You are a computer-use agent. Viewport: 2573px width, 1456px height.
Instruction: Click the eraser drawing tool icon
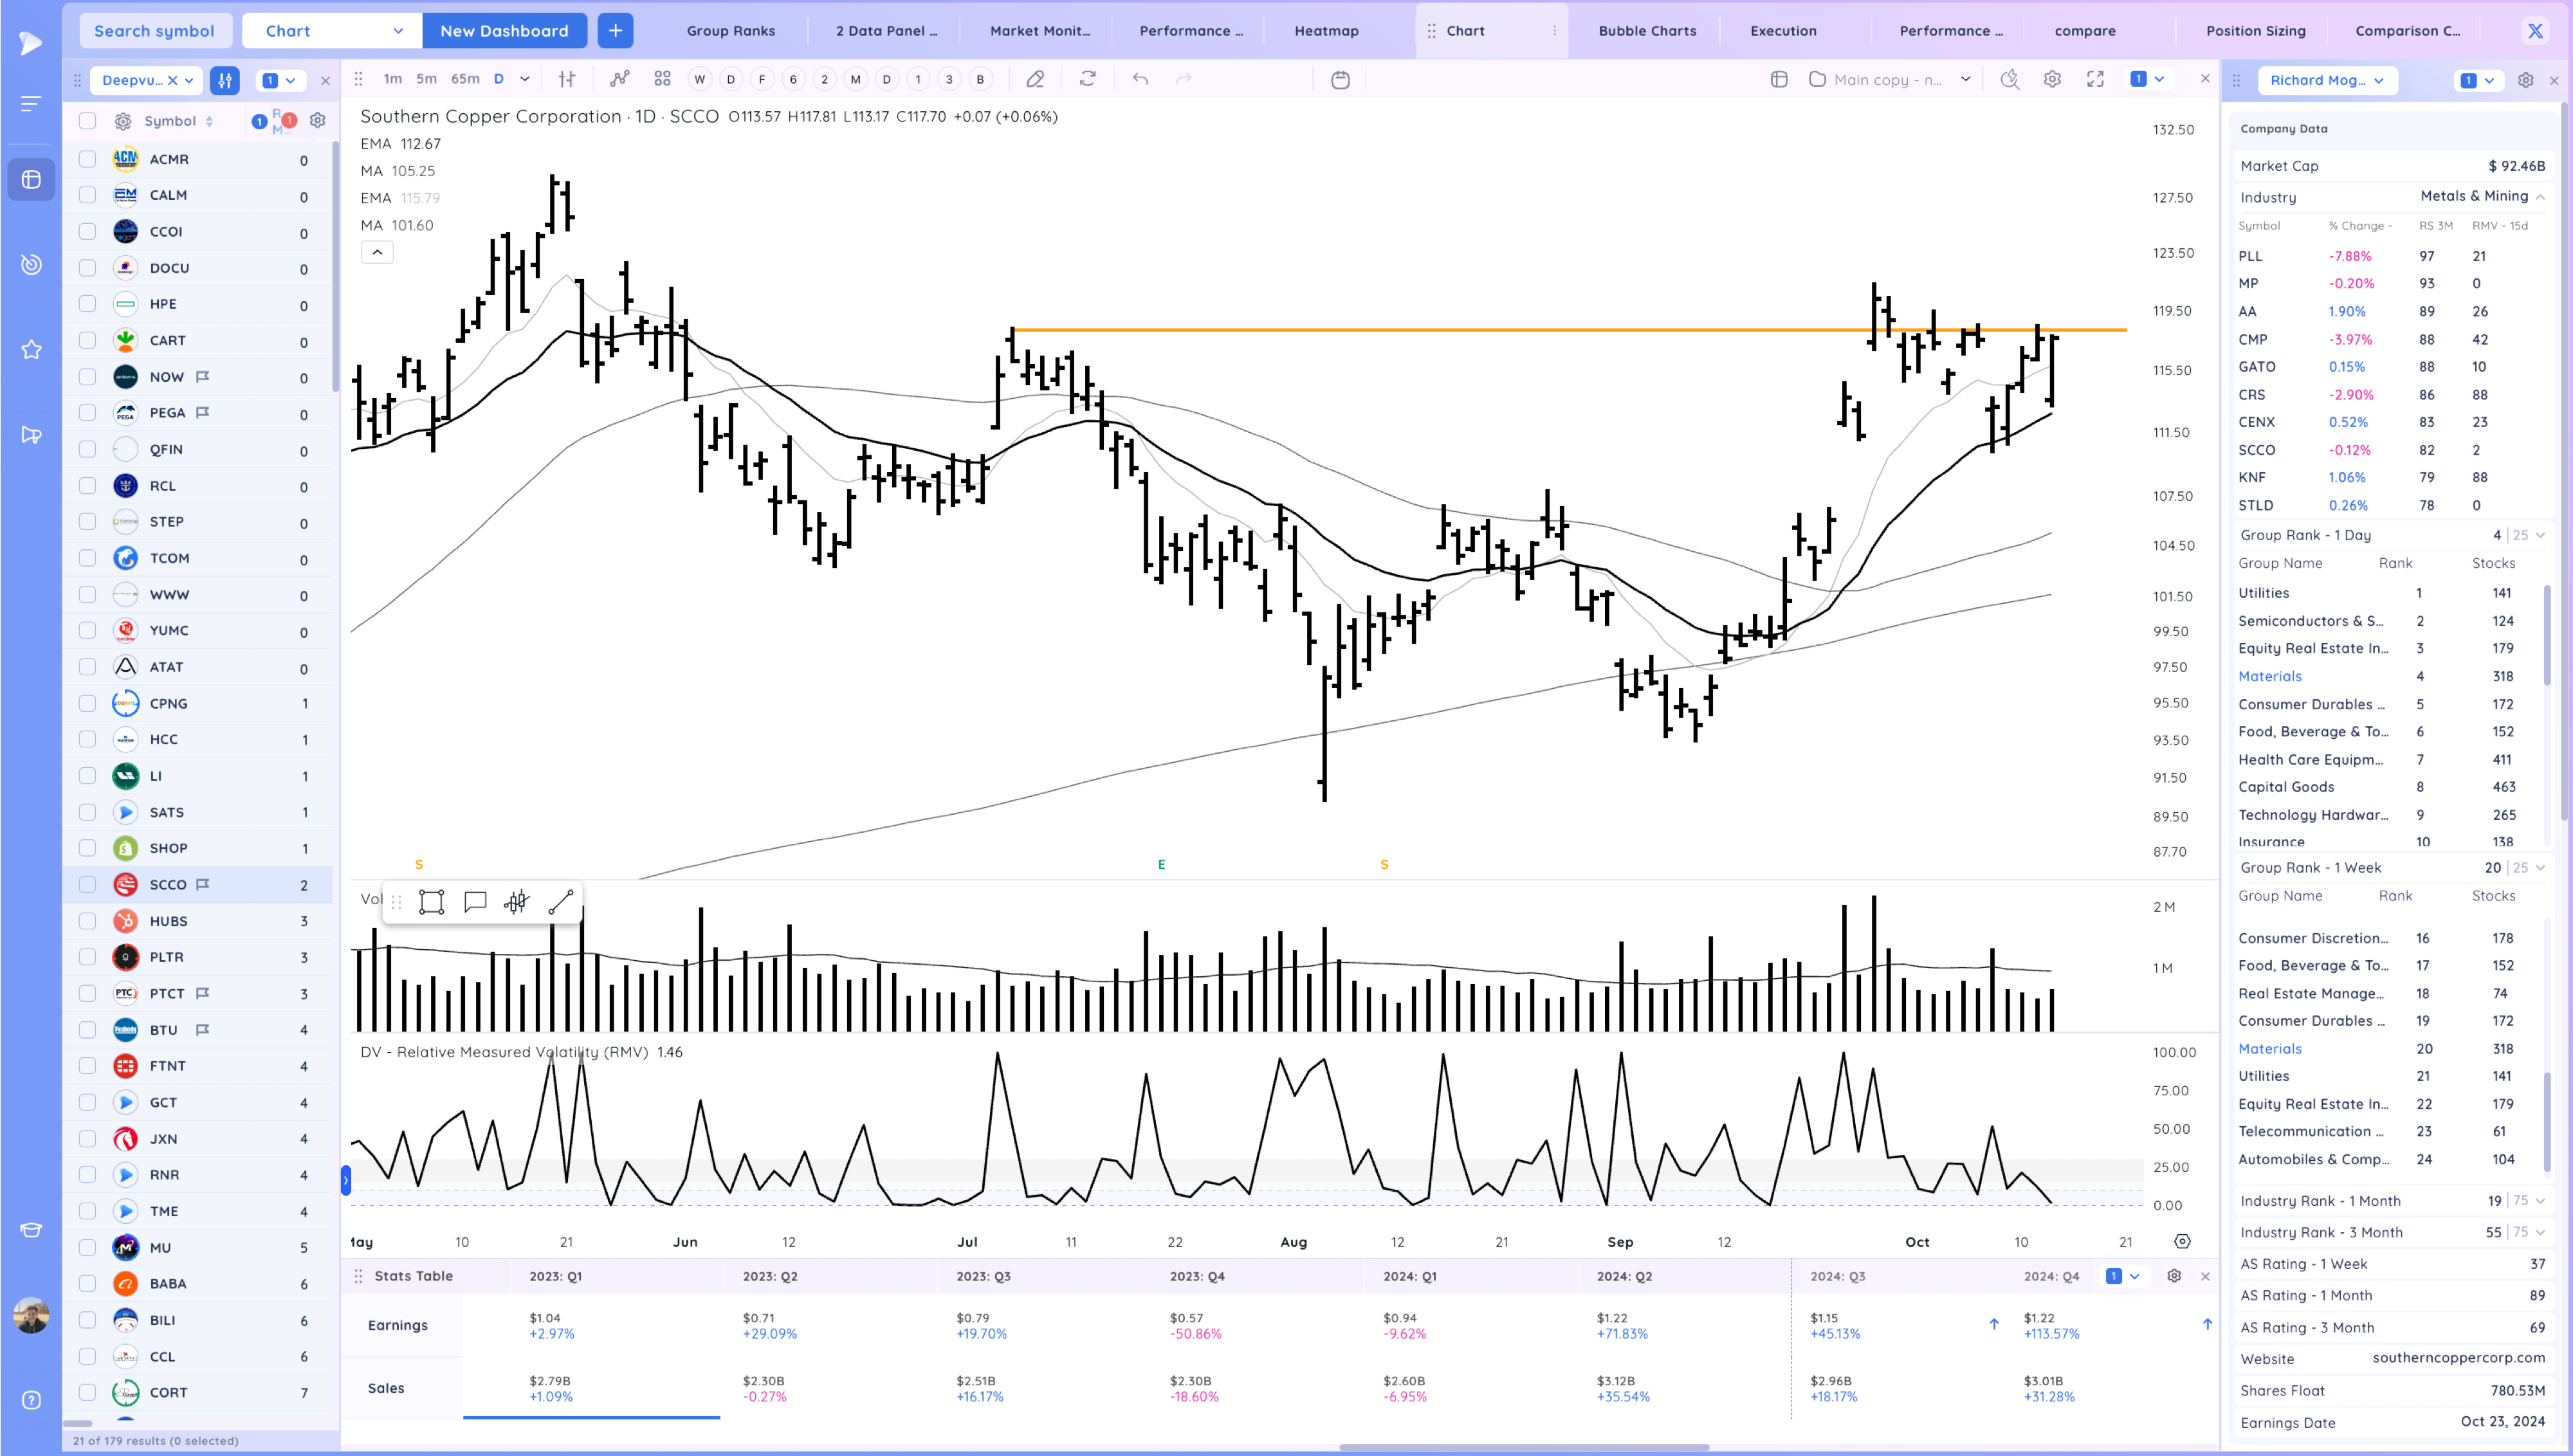point(1035,79)
